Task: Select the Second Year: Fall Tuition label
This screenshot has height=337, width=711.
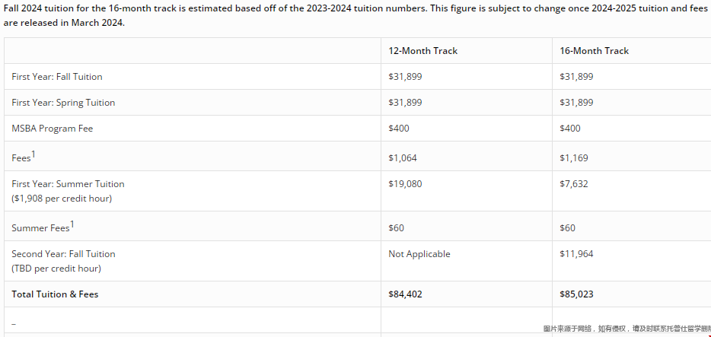Action: [x=63, y=254]
